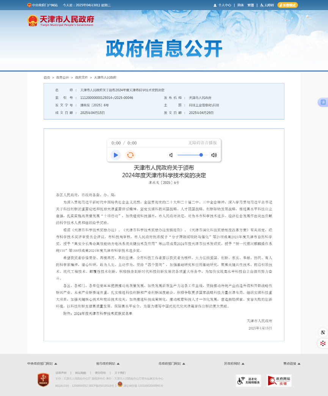The width and height of the screenshot is (328, 396).
Task: Click the floating accessibility assistant icon
Action: 323,332
